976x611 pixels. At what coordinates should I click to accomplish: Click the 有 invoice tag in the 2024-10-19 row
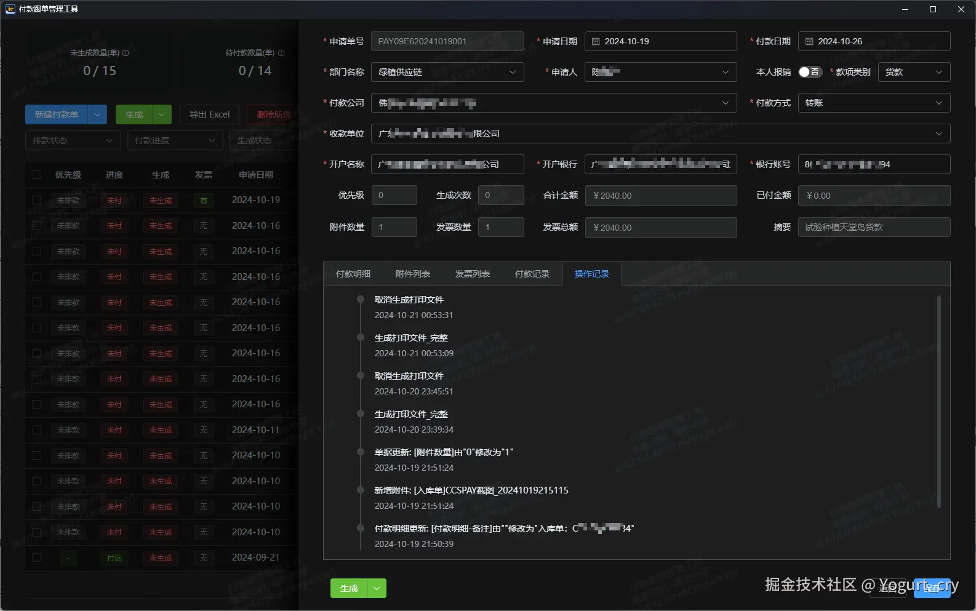204,200
